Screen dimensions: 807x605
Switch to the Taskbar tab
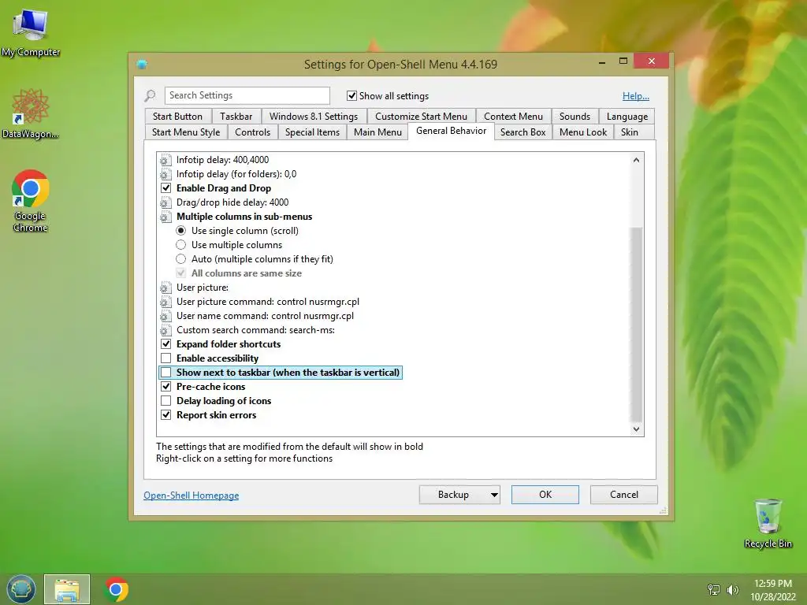pyautogui.click(x=236, y=117)
